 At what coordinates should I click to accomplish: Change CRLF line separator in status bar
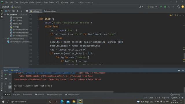coord(151,98)
